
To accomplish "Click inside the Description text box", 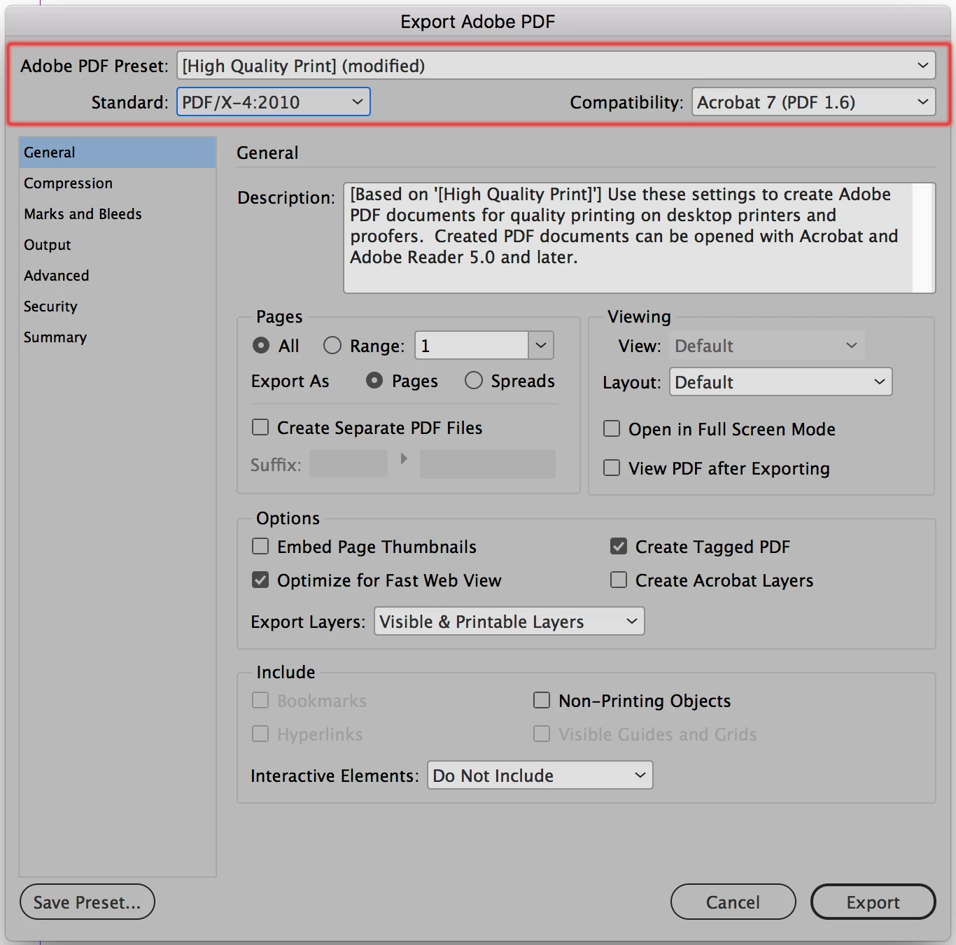I will pyautogui.click(x=628, y=238).
